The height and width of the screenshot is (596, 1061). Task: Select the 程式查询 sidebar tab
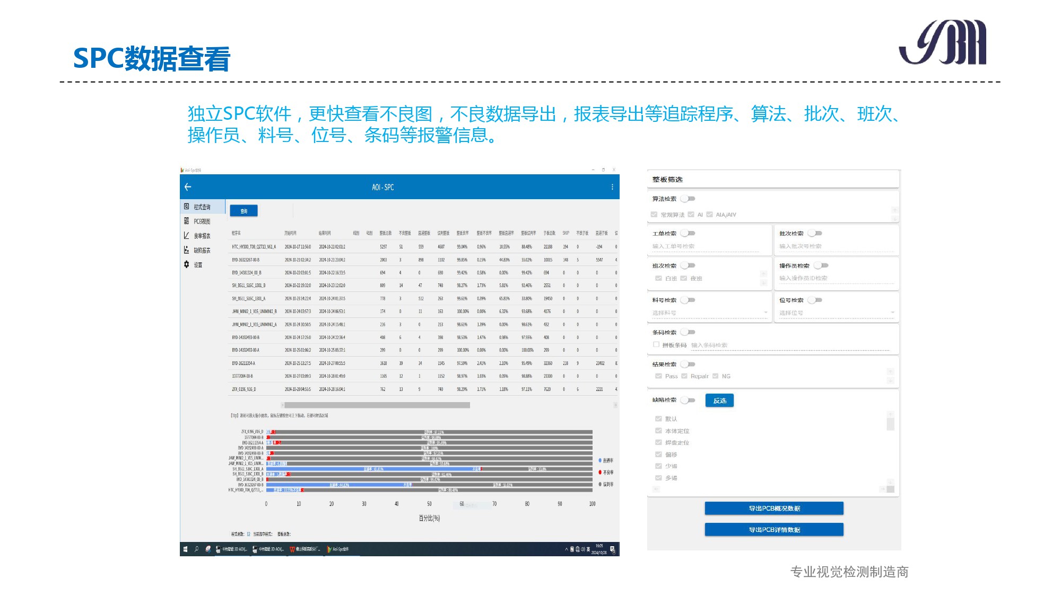point(202,207)
